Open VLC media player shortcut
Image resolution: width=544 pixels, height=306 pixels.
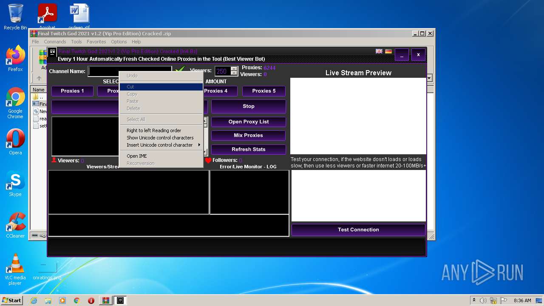click(x=15, y=269)
